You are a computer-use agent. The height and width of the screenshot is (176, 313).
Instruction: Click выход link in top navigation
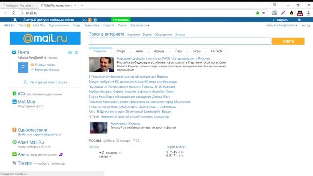306,25
